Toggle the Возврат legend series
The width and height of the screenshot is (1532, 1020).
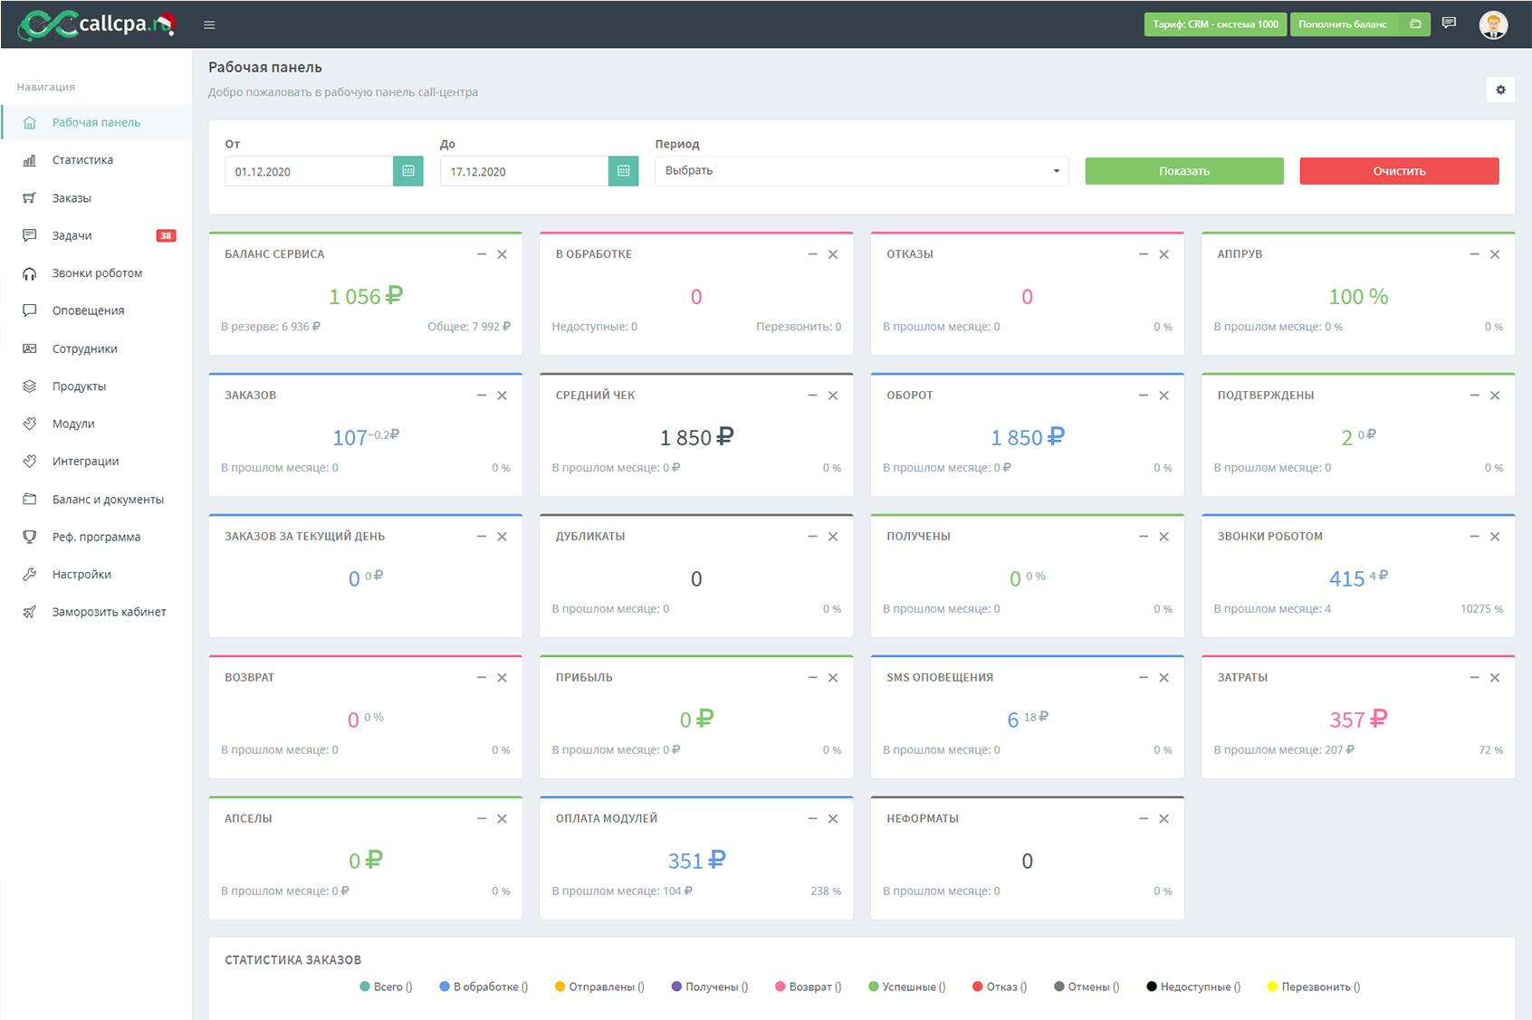[x=808, y=987]
